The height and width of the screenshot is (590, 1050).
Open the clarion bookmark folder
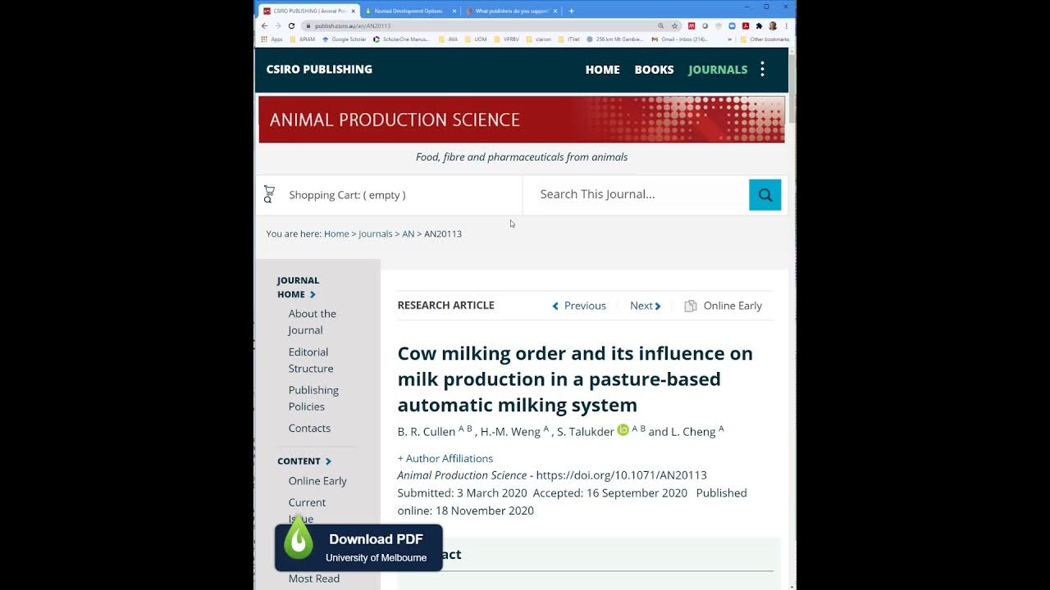pos(539,39)
